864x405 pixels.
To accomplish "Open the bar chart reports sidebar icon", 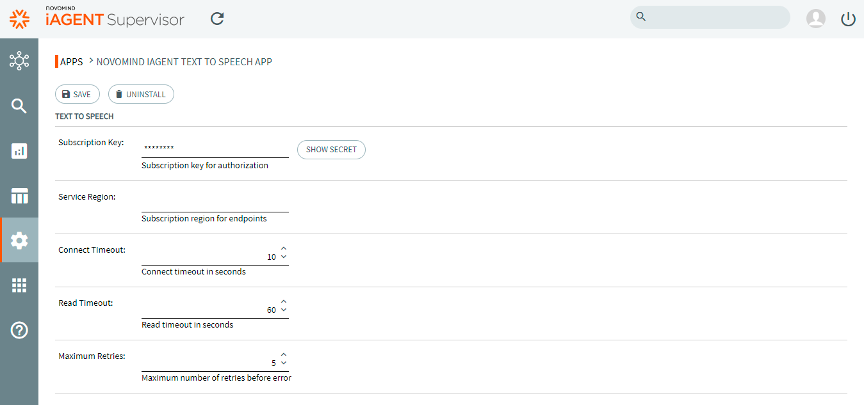I will pyautogui.click(x=19, y=151).
